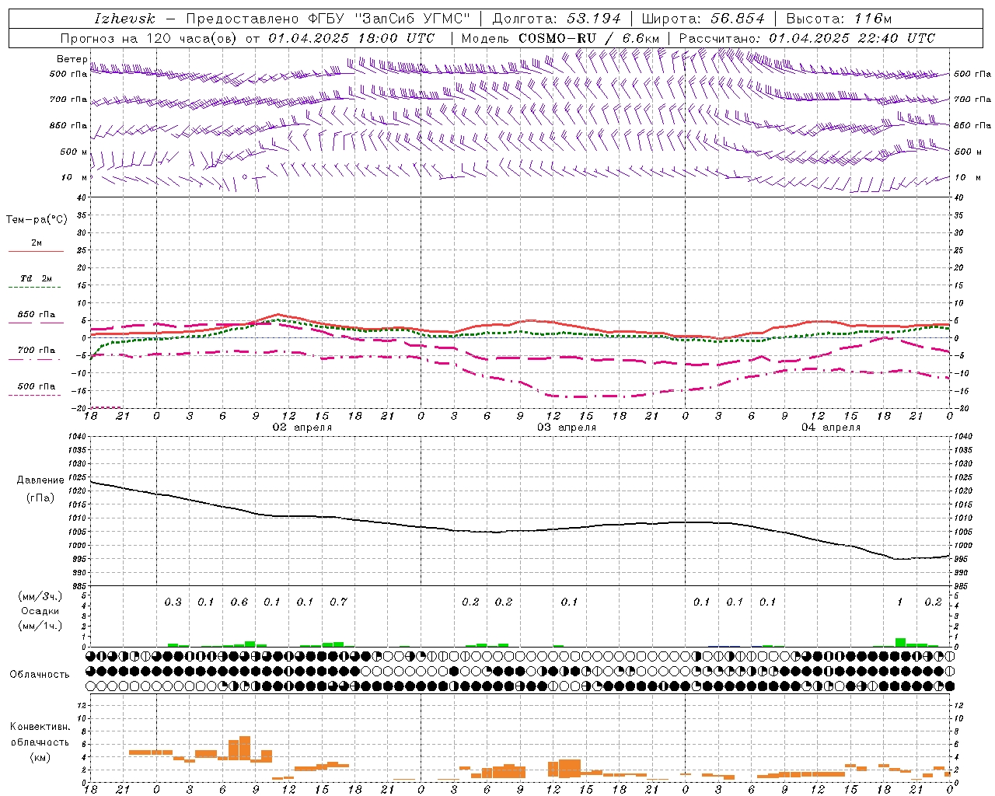Click the tallest green precipitation bar

tap(900, 642)
